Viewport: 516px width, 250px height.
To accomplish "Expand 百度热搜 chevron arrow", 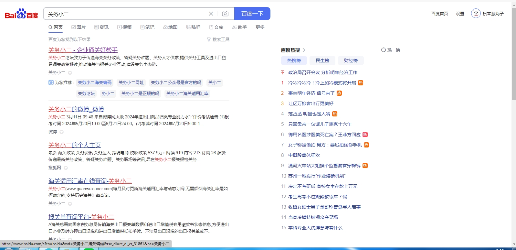I will (x=304, y=50).
